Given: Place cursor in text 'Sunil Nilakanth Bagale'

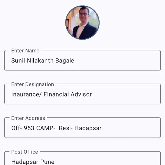Looking at the screenshot, I should (43, 61).
